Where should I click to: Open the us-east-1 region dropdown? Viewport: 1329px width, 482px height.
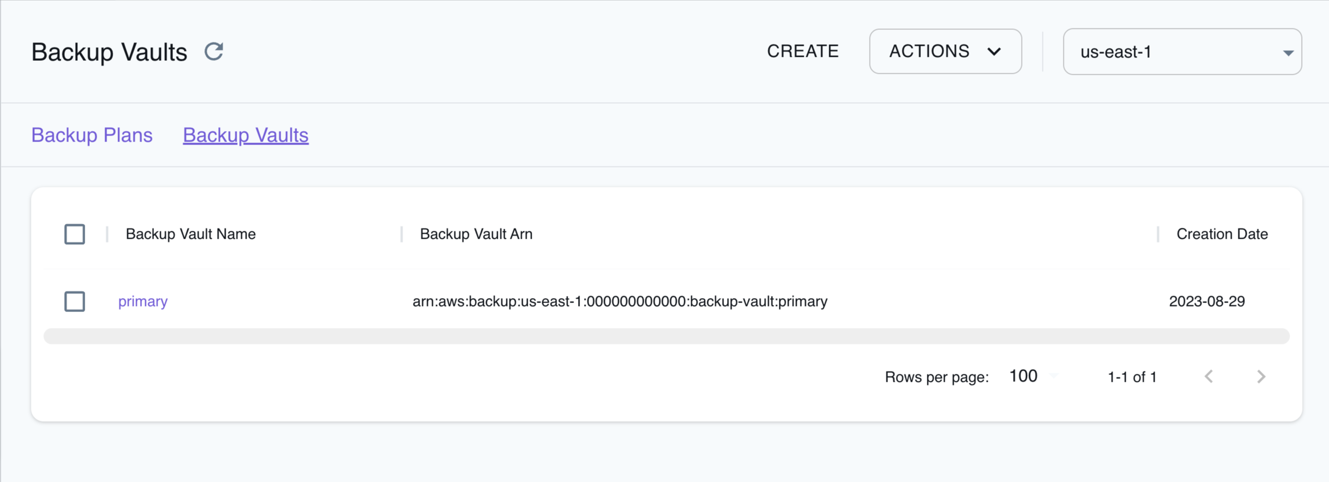1181,52
